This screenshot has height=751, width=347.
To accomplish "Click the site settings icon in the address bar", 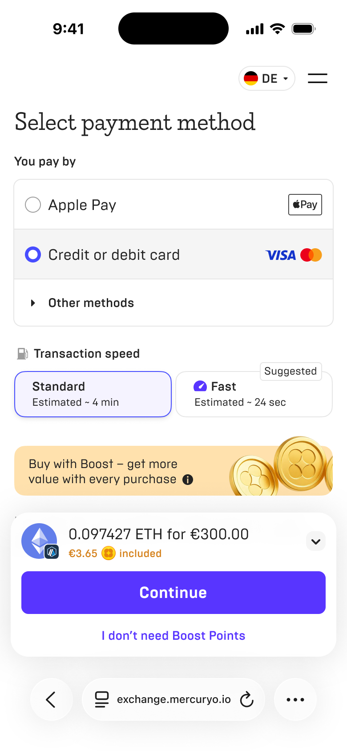I will (102, 699).
